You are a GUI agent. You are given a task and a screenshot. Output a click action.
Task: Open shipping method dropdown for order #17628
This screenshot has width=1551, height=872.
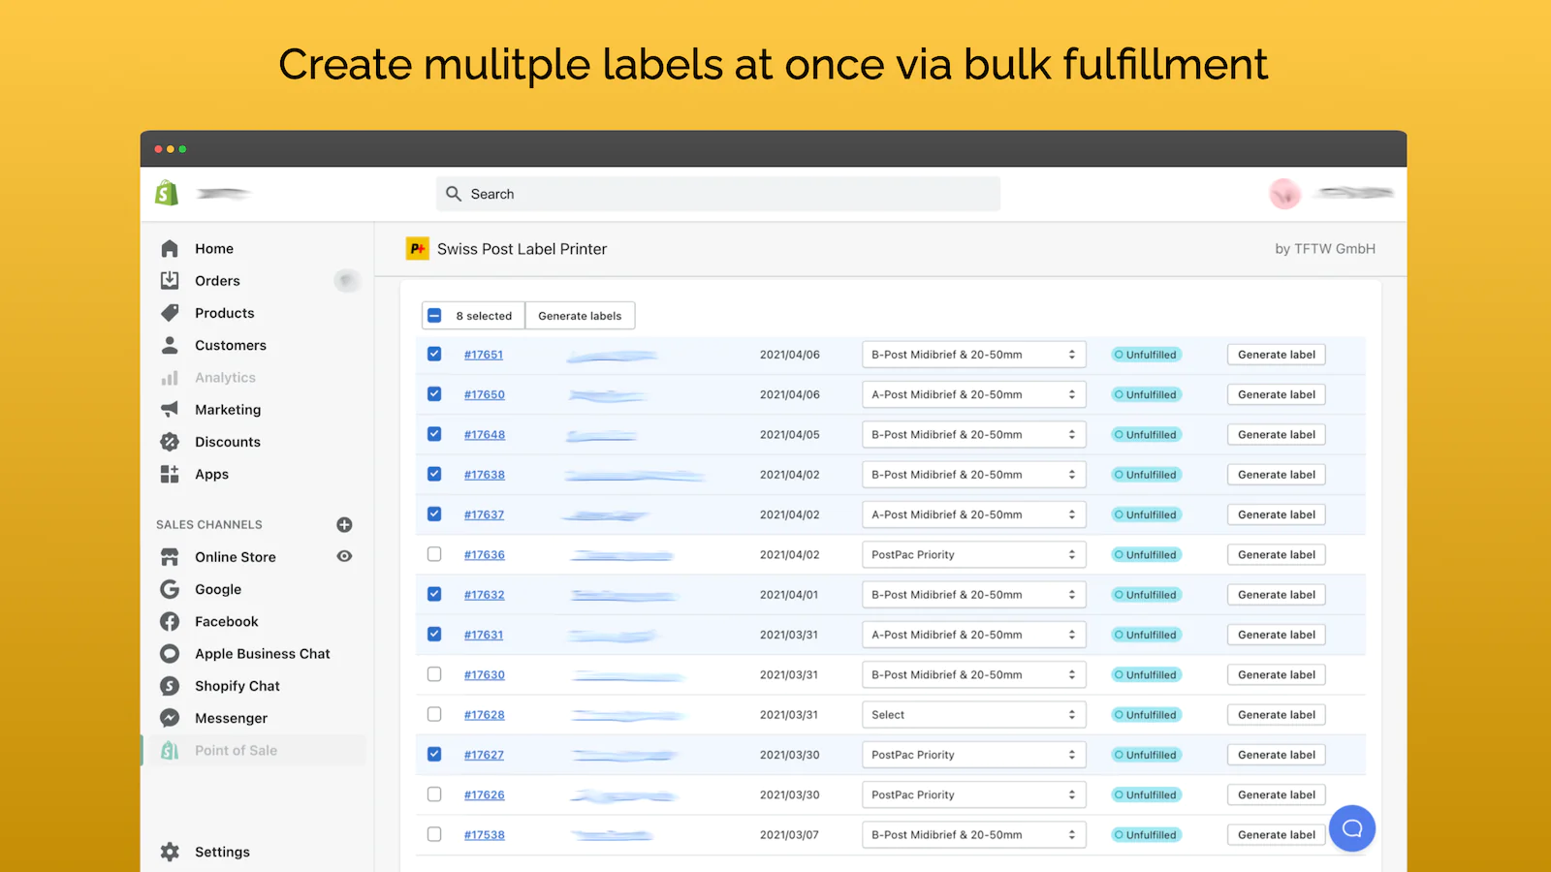tap(973, 714)
